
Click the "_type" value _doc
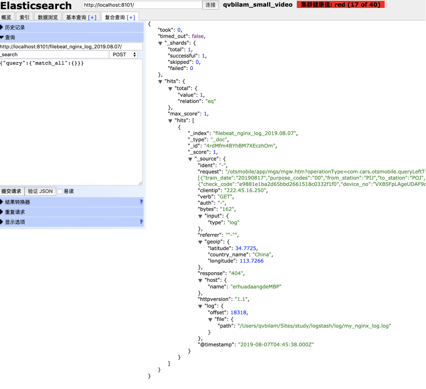[219, 140]
